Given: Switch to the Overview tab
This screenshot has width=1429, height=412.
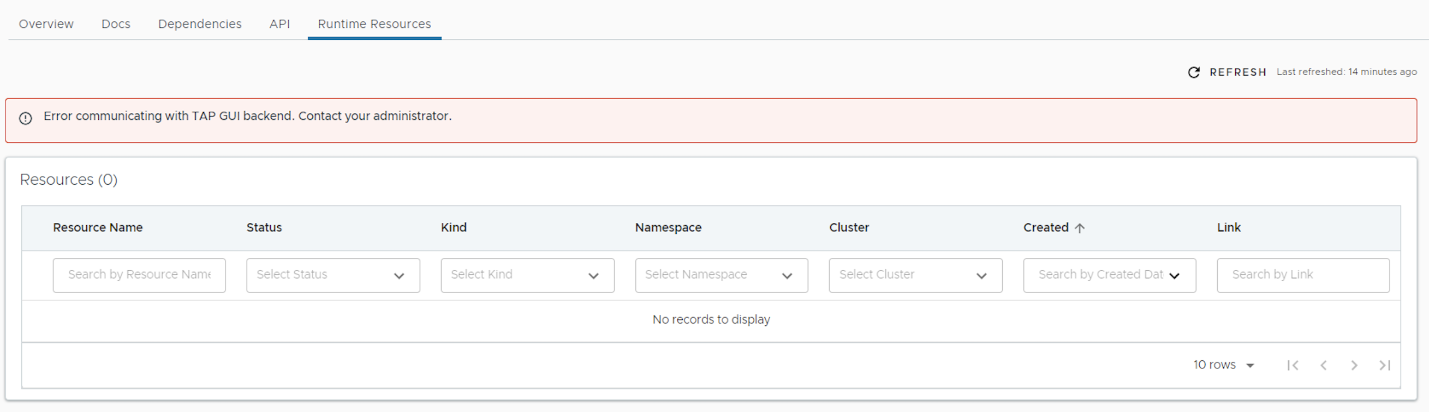Looking at the screenshot, I should point(46,24).
